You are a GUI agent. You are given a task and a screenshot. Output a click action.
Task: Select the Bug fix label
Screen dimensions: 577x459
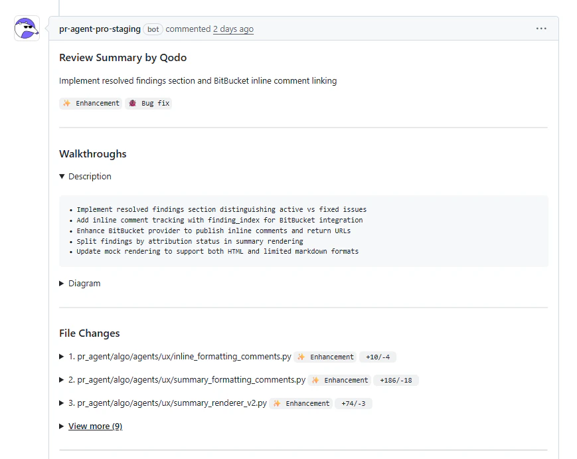click(x=148, y=103)
